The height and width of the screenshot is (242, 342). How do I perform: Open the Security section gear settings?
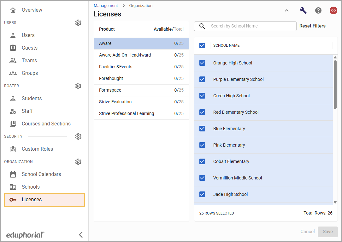point(78,136)
